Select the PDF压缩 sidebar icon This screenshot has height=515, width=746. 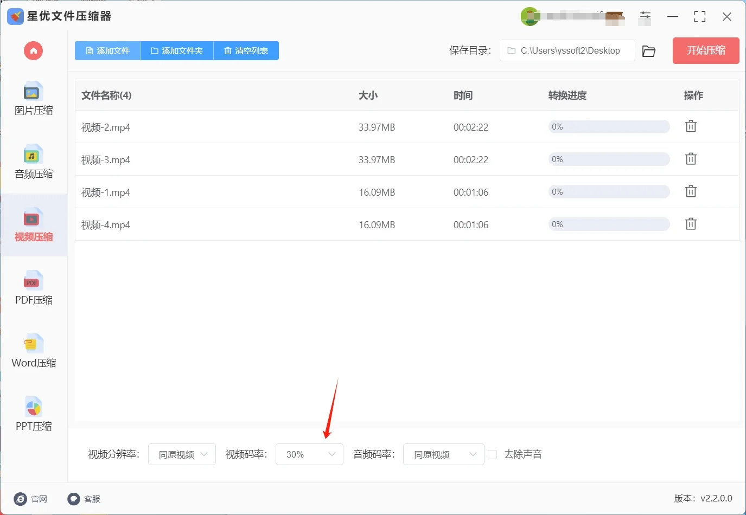point(33,288)
